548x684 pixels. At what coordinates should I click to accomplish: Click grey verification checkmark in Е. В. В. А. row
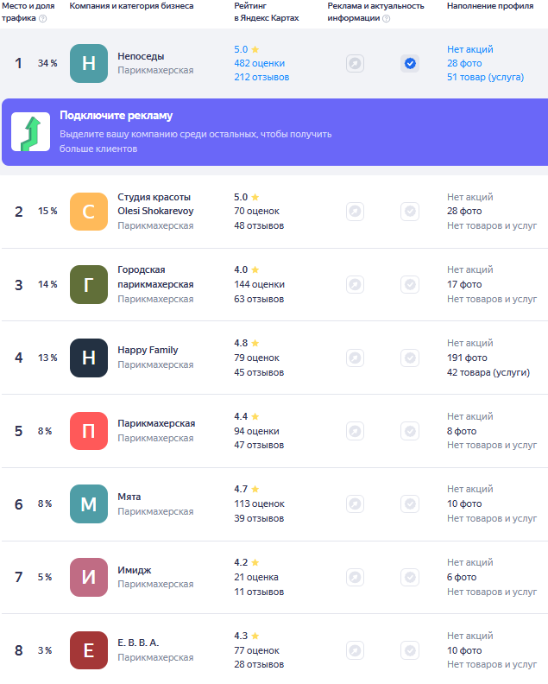coord(410,651)
